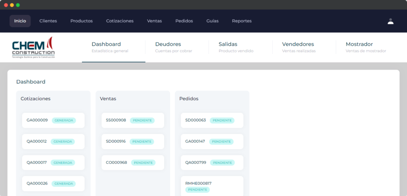Switch to the Mostrador tab

[368, 47]
